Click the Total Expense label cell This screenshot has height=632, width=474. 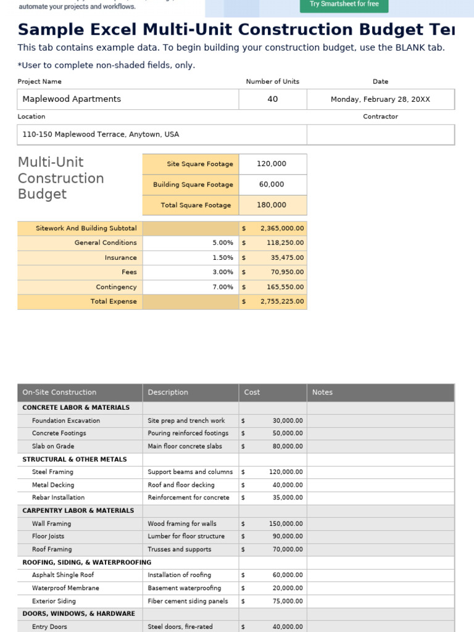tap(80, 302)
